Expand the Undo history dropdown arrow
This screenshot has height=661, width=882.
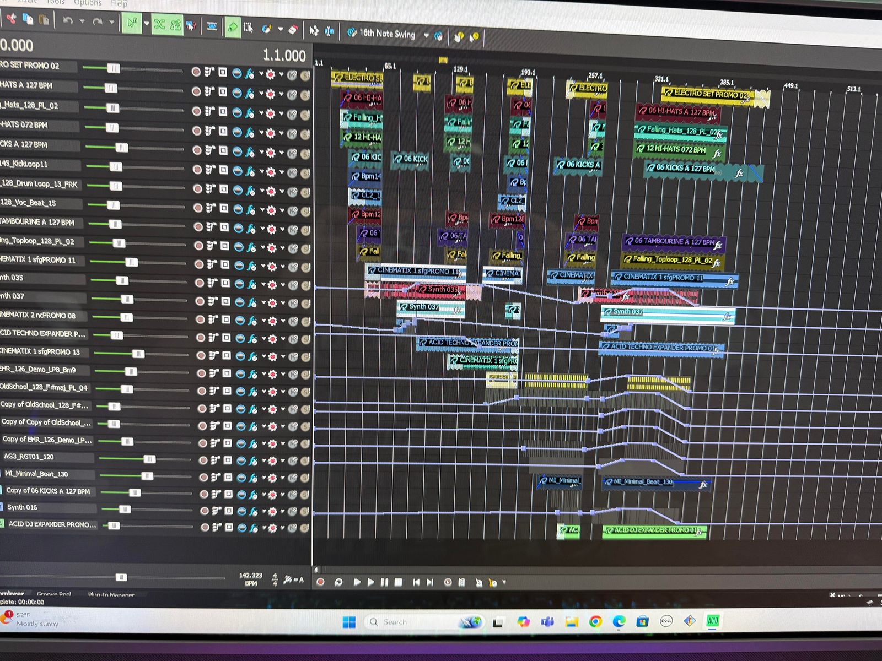coord(82,21)
